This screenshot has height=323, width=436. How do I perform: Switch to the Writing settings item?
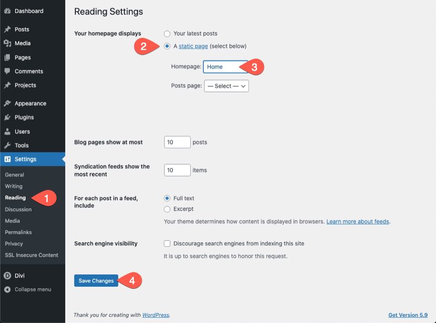(x=14, y=186)
